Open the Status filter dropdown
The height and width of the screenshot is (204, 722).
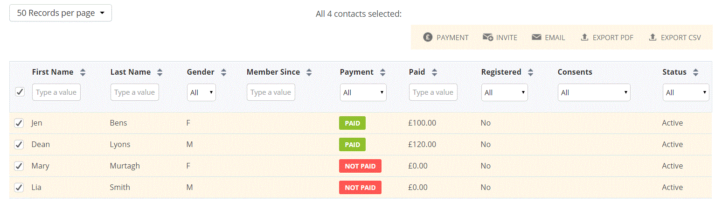pos(686,92)
